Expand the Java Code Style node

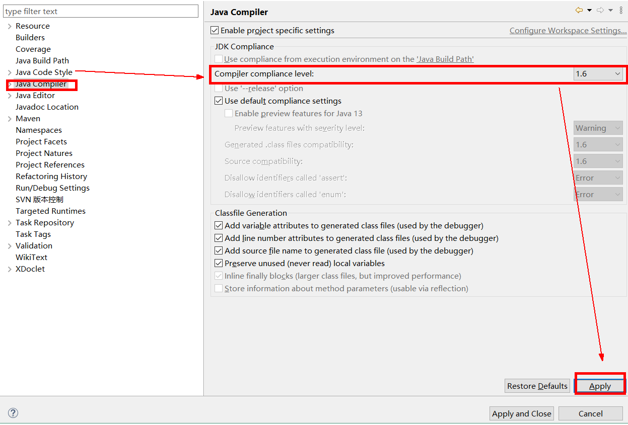[x=10, y=72]
